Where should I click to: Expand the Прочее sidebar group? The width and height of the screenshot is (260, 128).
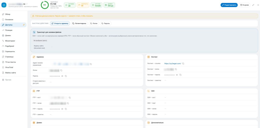13,80
